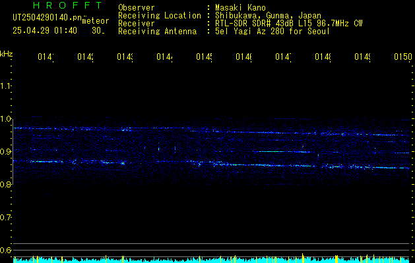
Task: Click the Receiver label
Action: [x=137, y=24]
